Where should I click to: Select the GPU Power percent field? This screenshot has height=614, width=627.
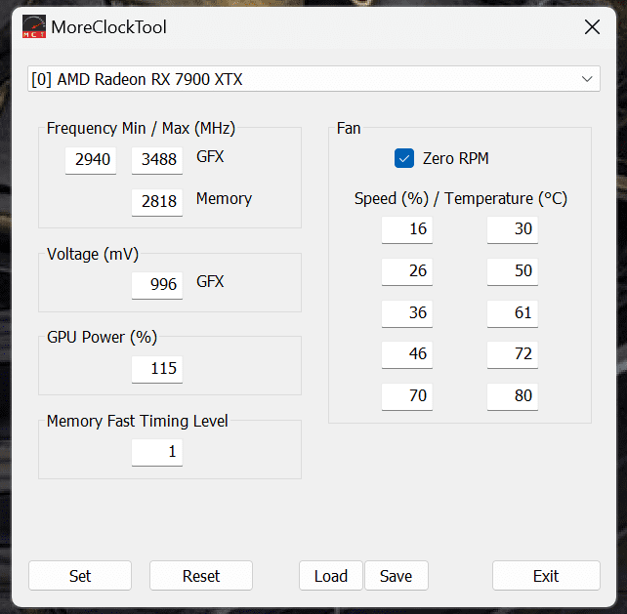tap(156, 369)
